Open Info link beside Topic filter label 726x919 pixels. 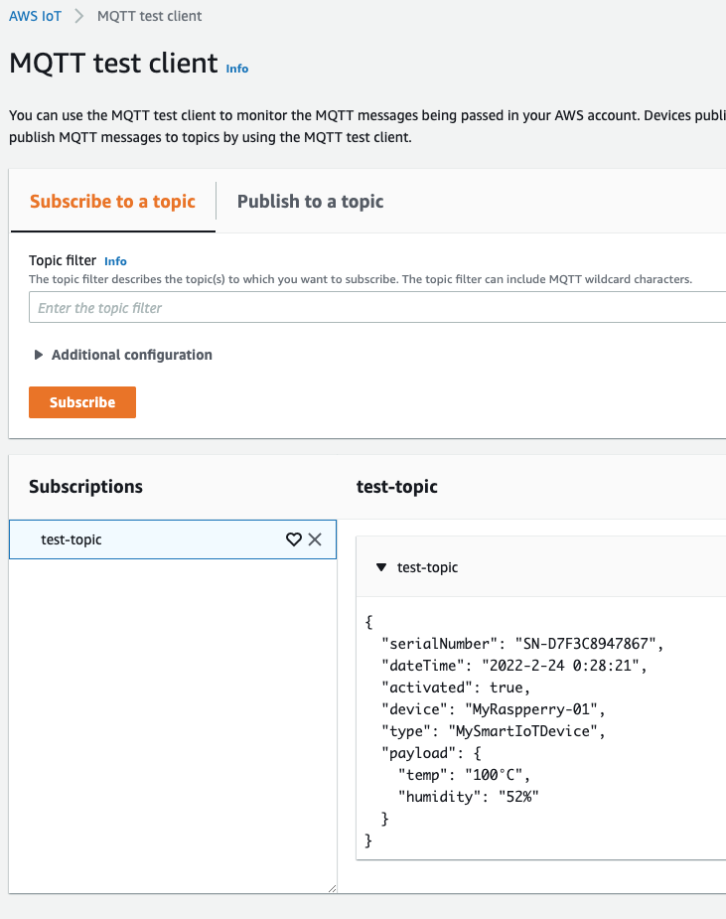pyautogui.click(x=115, y=261)
